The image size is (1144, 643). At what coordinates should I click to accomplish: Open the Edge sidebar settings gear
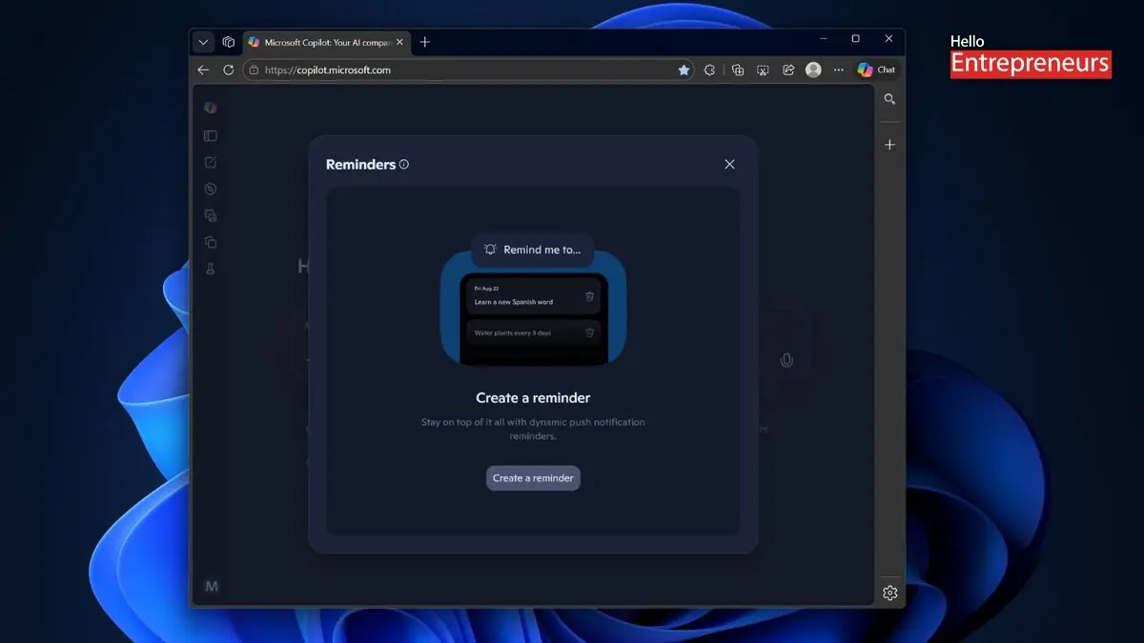889,593
